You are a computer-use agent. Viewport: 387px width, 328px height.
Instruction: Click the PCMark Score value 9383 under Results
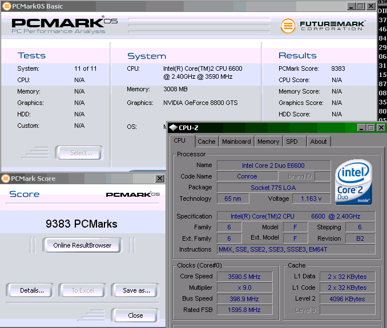(x=338, y=68)
